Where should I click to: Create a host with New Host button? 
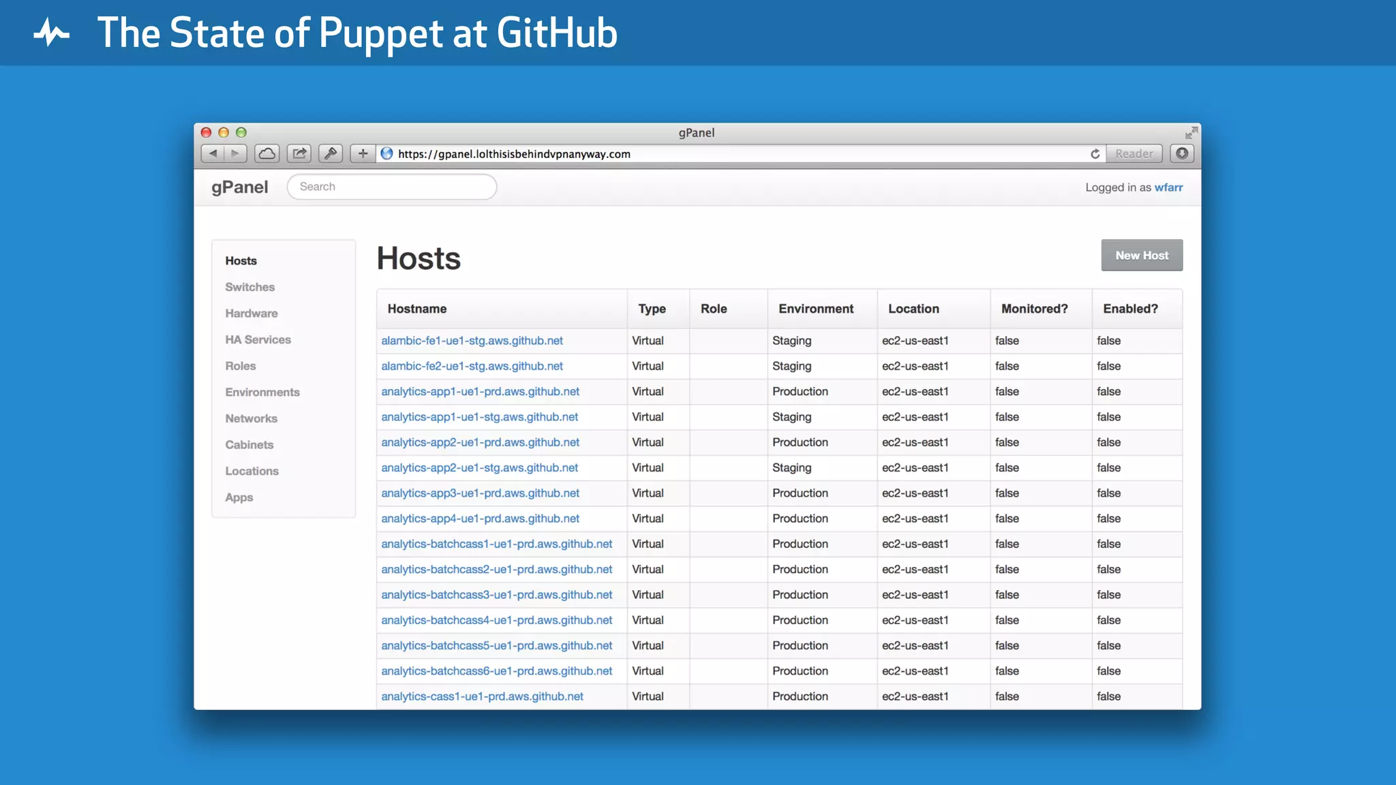(1142, 256)
